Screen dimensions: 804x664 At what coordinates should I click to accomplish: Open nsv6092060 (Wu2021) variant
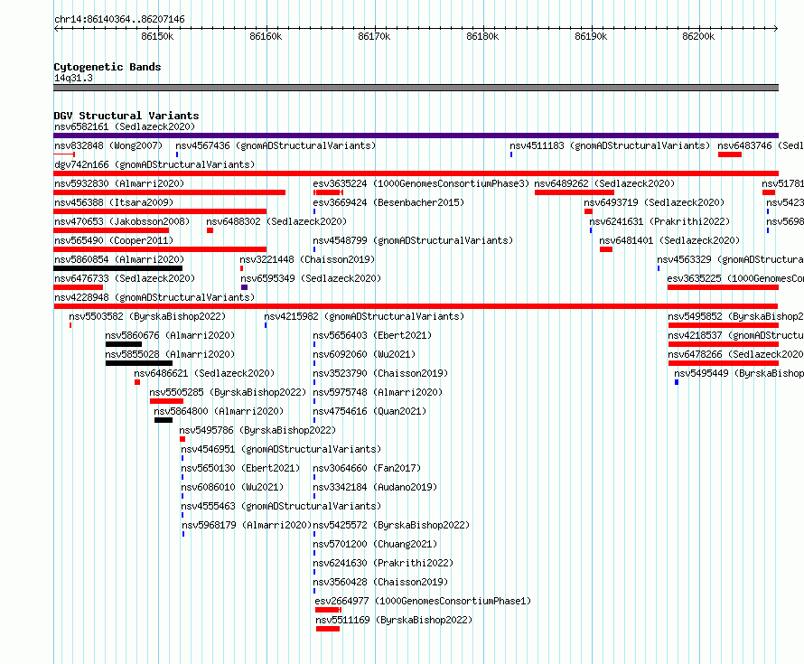[x=364, y=354]
